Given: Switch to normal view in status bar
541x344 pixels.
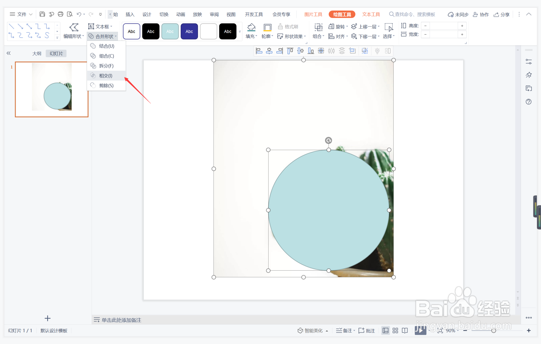Looking at the screenshot, I should [x=385, y=330].
